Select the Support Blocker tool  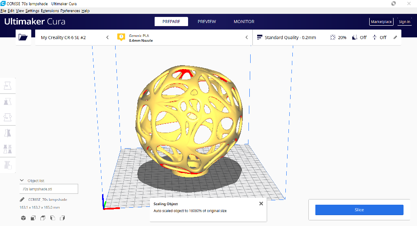(x=7, y=165)
